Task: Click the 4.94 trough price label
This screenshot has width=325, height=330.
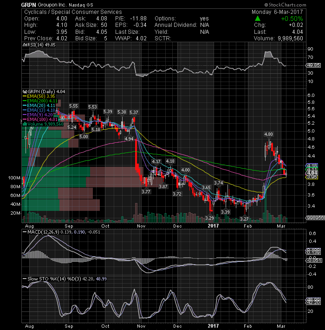Action: coord(129,139)
